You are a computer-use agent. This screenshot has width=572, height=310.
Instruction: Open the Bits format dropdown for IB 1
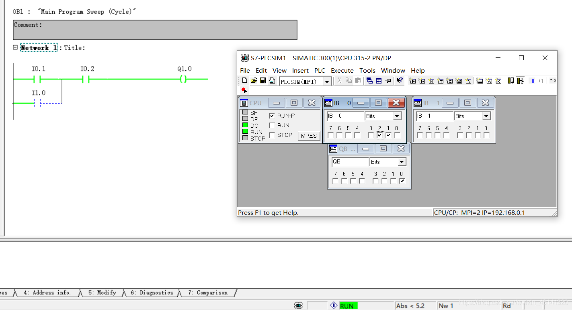[x=487, y=116]
